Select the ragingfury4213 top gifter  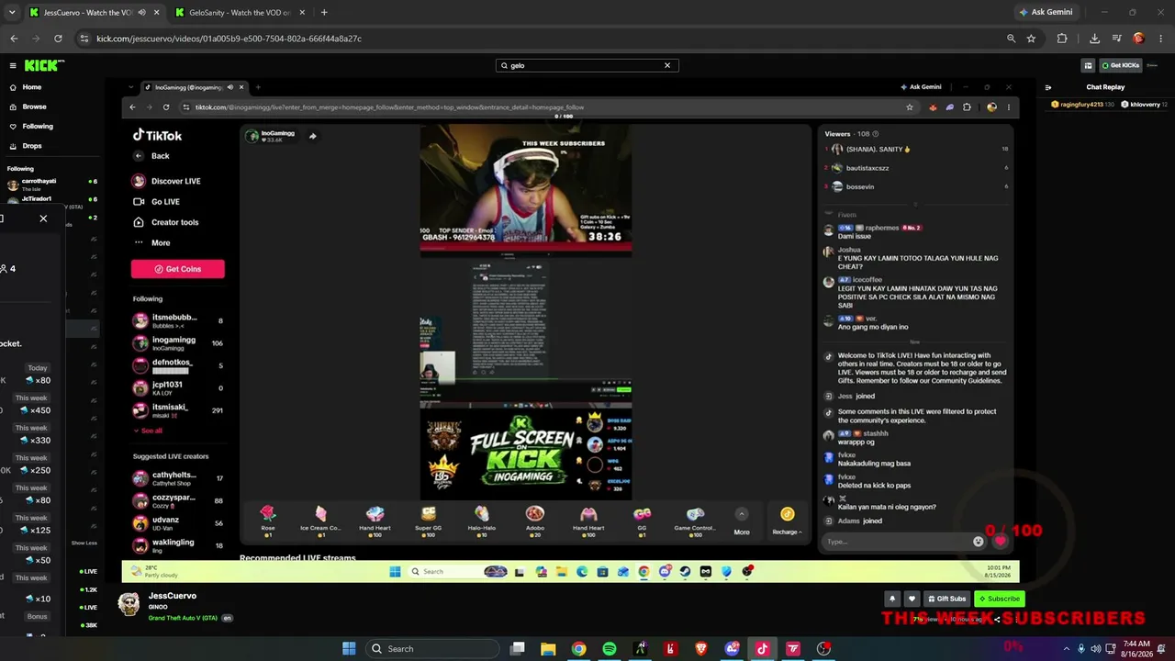click(1083, 105)
